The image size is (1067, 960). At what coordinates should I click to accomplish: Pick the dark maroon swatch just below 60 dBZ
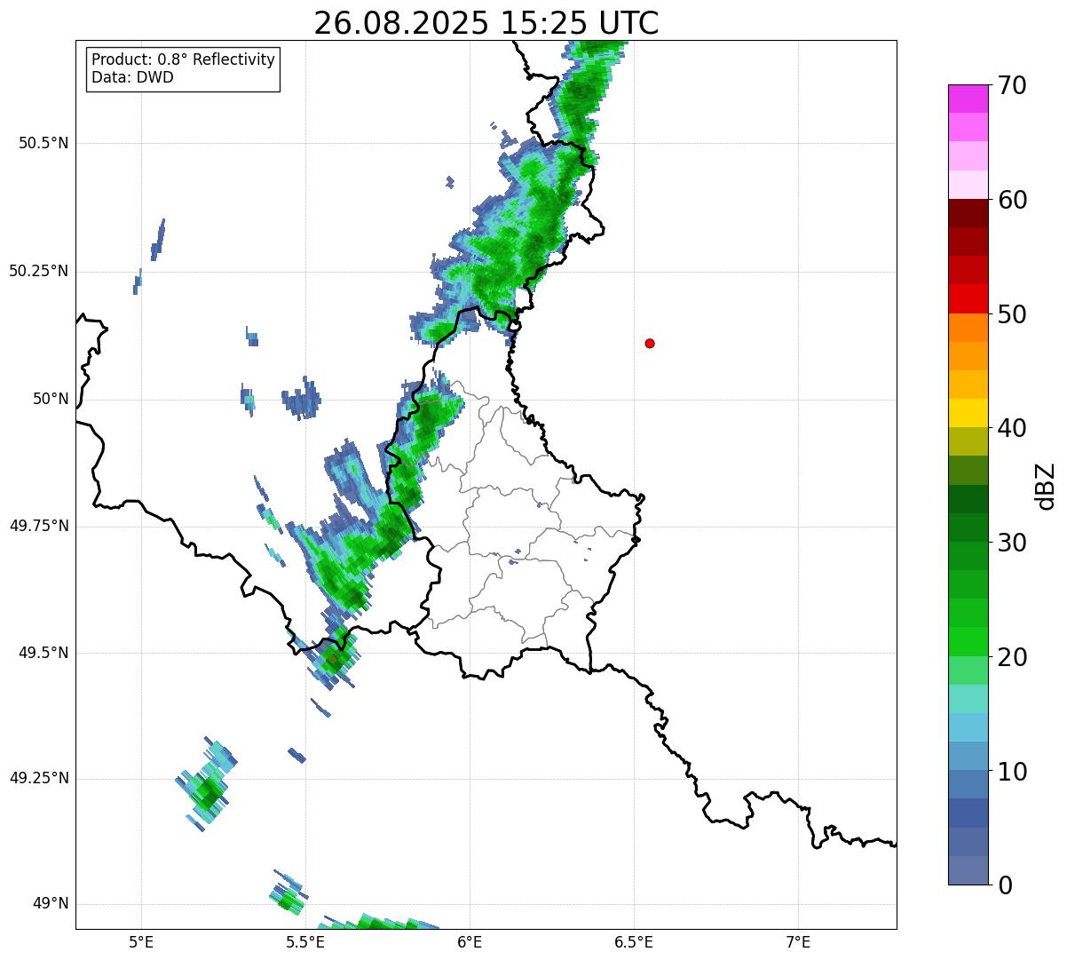(x=968, y=213)
